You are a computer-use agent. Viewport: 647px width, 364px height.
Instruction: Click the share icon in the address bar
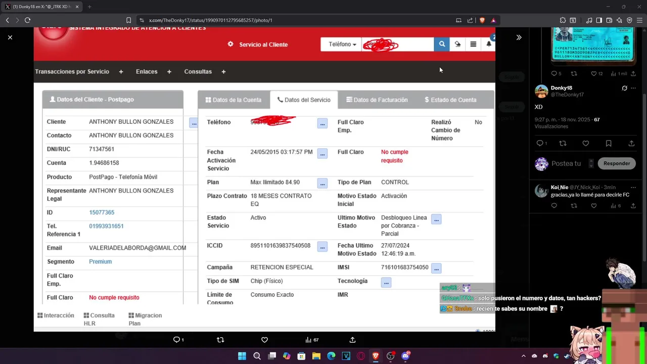coord(470,20)
